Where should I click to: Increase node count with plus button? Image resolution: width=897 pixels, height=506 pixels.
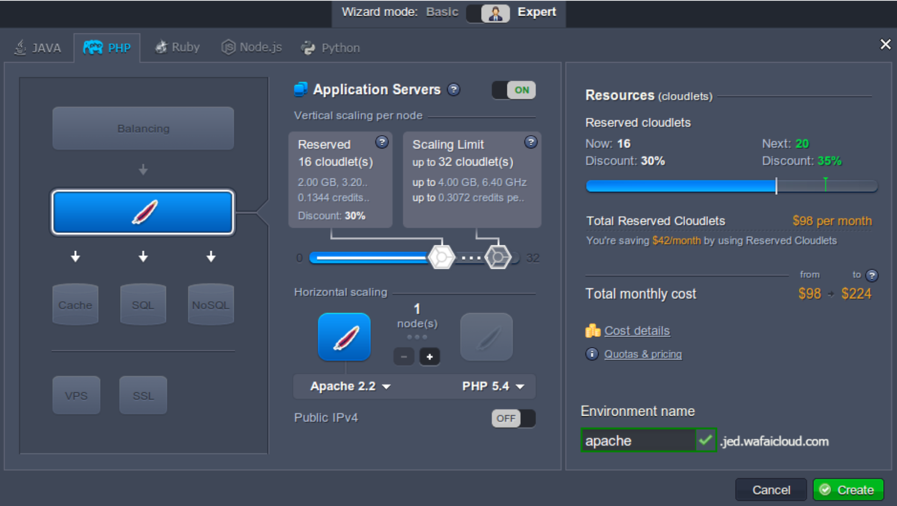point(429,356)
